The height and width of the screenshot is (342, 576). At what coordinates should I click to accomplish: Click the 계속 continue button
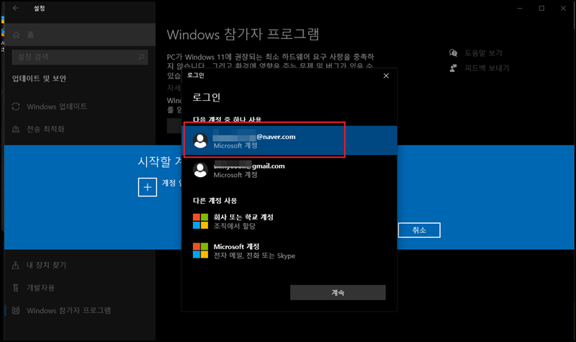338,292
